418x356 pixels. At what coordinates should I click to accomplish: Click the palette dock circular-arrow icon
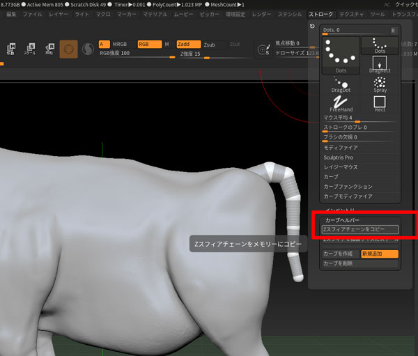pyautogui.click(x=312, y=26)
